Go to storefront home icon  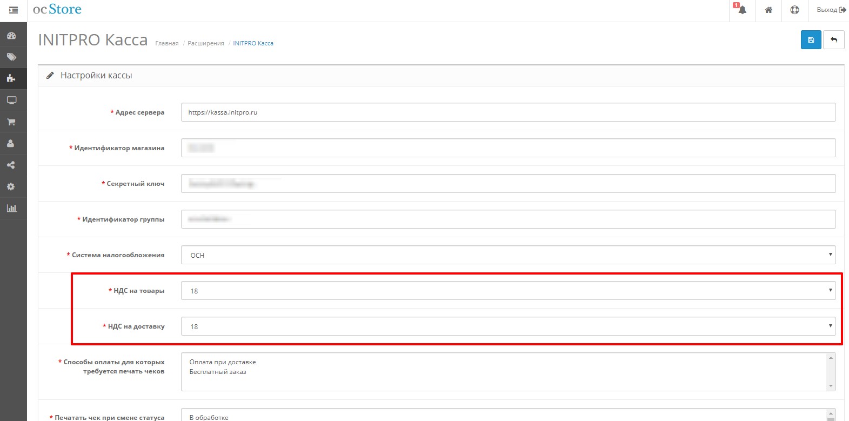pos(768,10)
